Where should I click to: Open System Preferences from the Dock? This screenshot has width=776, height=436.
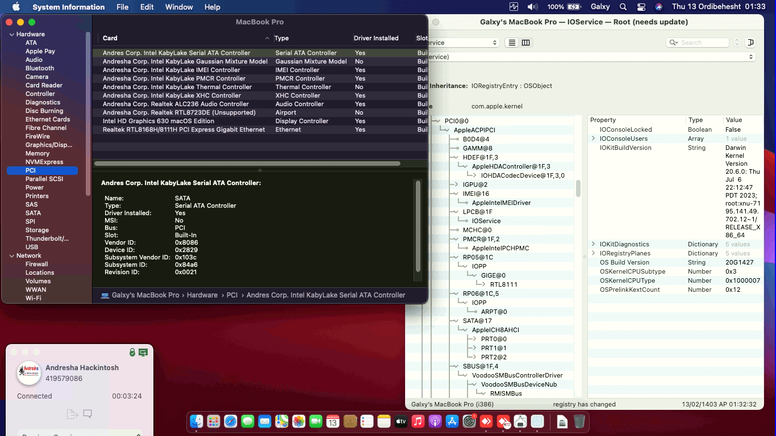[469, 421]
